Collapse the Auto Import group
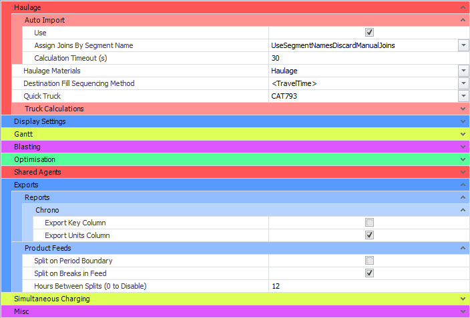 [463, 20]
